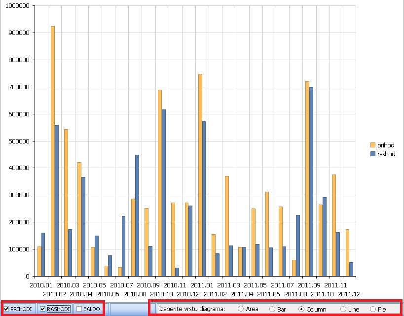404x316 pixels.
Task: Uncheck the PRIHODI checkbox
Action: pyautogui.click(x=6, y=309)
